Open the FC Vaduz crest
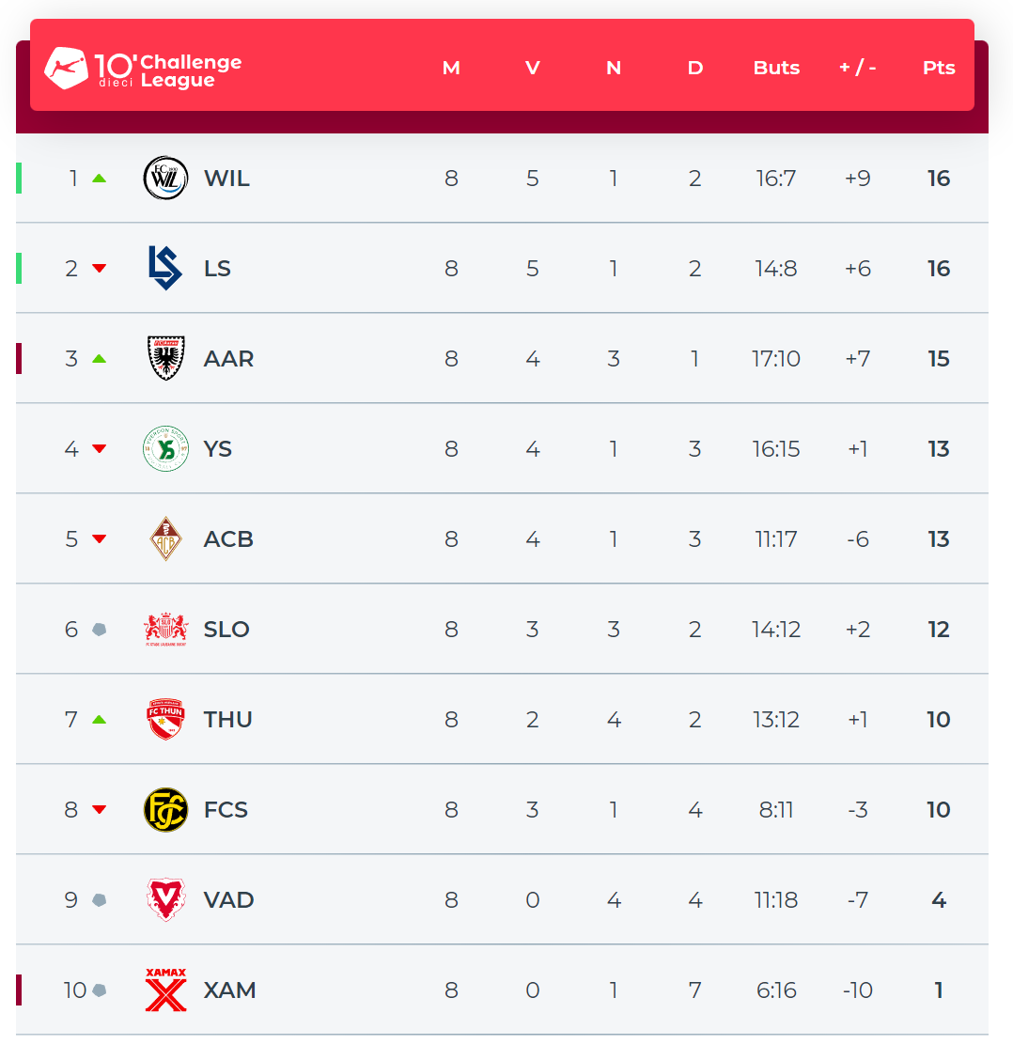1013x1060 pixels. [x=165, y=900]
